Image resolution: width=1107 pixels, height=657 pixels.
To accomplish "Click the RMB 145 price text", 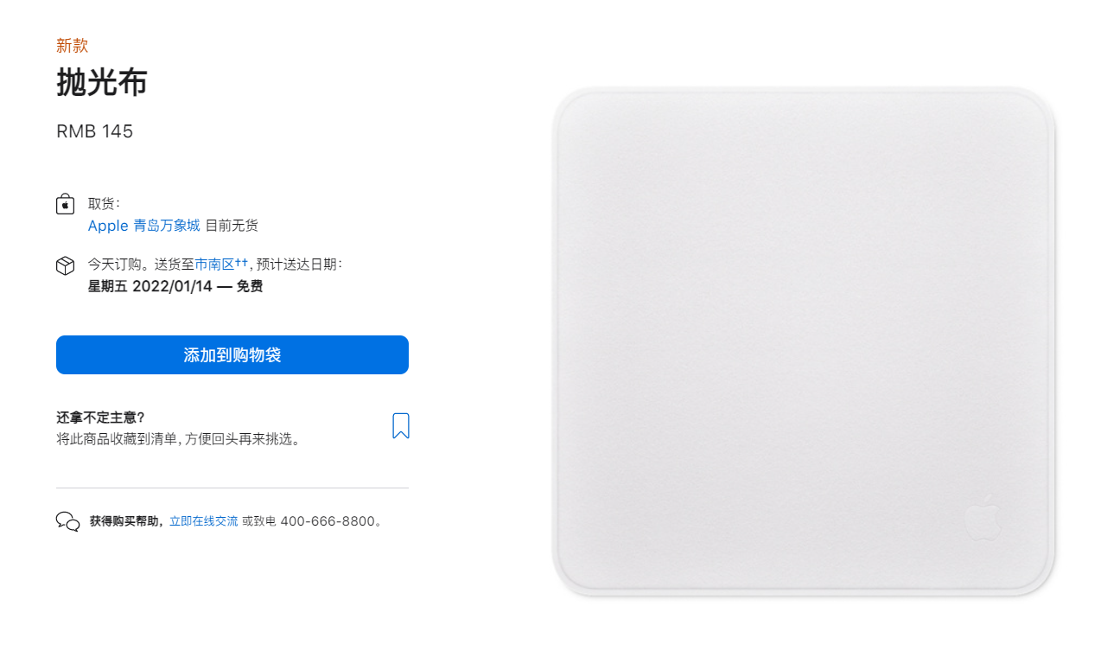I will [x=95, y=131].
